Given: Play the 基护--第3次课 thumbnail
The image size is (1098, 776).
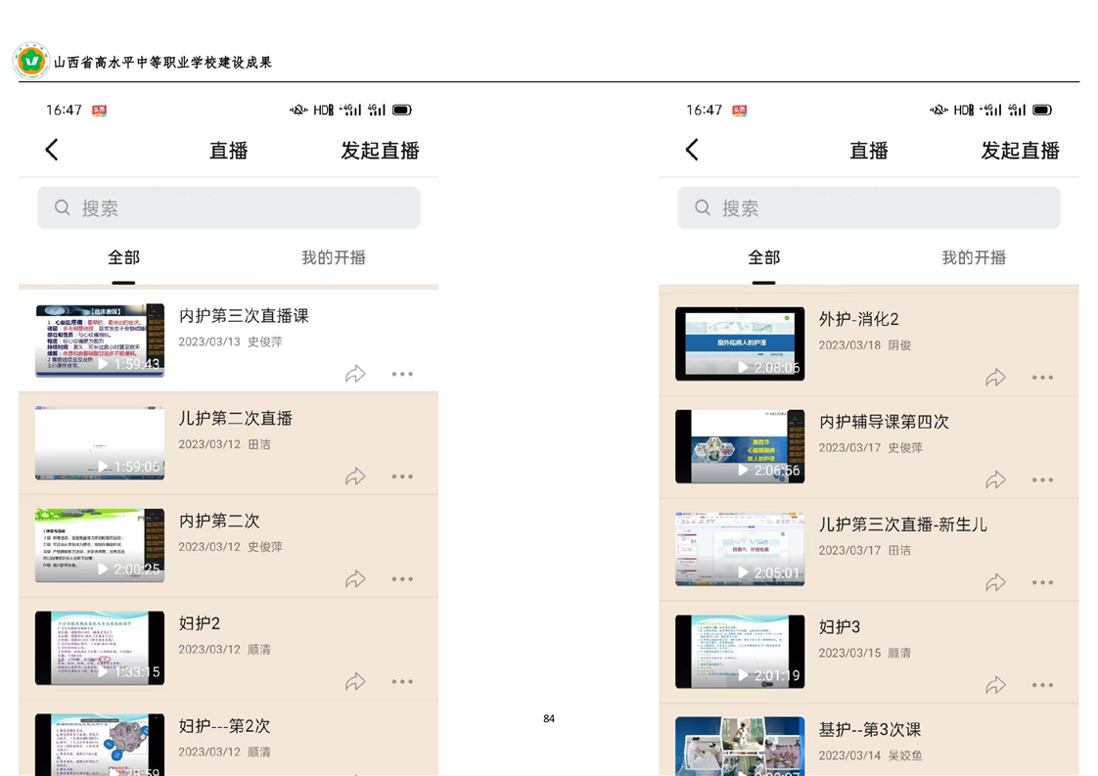Looking at the screenshot, I should tap(740, 746).
